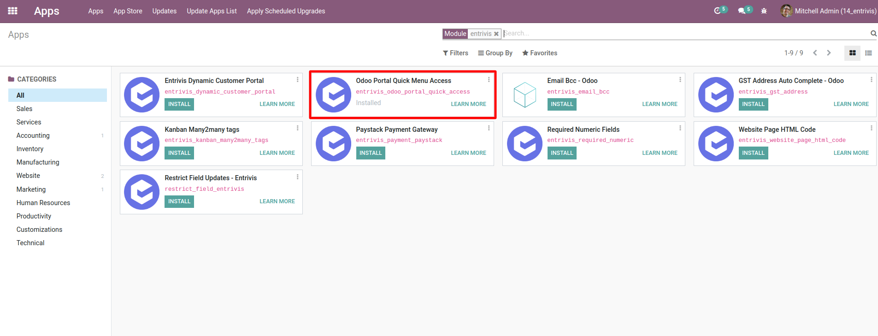Open the activities clock icon with badge
Viewport: 878px width, 336px height.
(x=720, y=10)
